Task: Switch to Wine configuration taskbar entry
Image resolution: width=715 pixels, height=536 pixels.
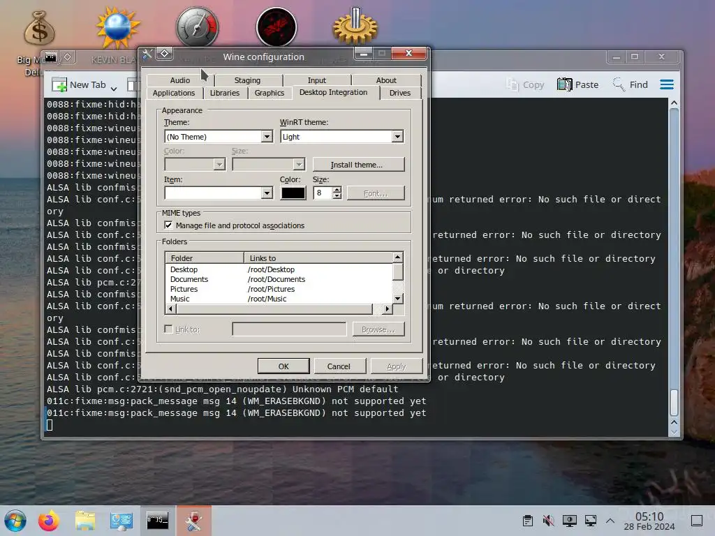Action: [194, 520]
